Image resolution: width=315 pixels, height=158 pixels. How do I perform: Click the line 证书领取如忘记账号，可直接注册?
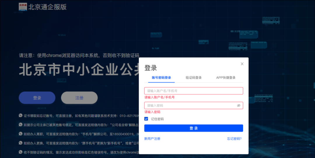pos(81,116)
